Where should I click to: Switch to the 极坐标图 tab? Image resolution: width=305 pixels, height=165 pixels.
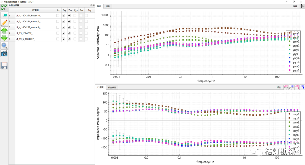click(x=112, y=88)
